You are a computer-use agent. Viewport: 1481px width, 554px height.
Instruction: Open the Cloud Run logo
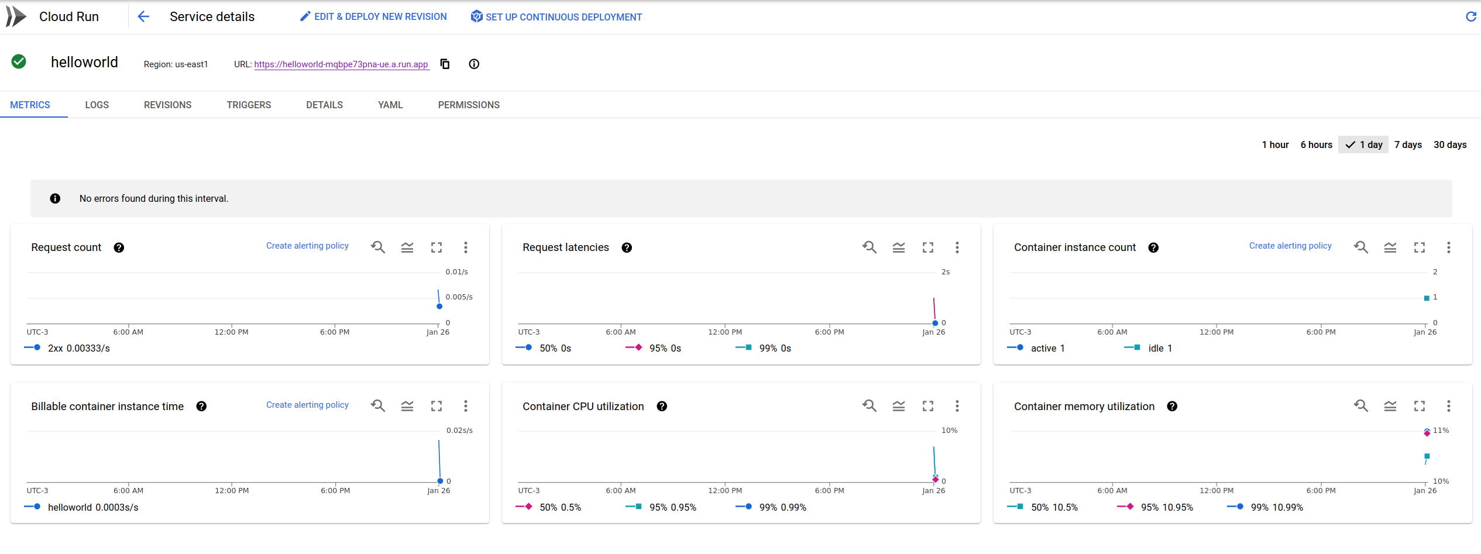pyautogui.click(x=16, y=16)
